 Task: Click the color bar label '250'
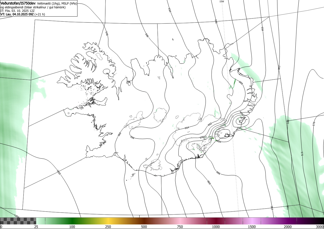tap(108, 227)
